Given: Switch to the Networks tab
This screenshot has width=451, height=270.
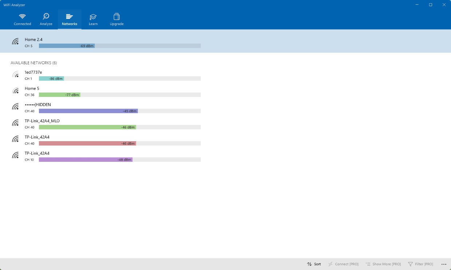Looking at the screenshot, I should 69,19.
